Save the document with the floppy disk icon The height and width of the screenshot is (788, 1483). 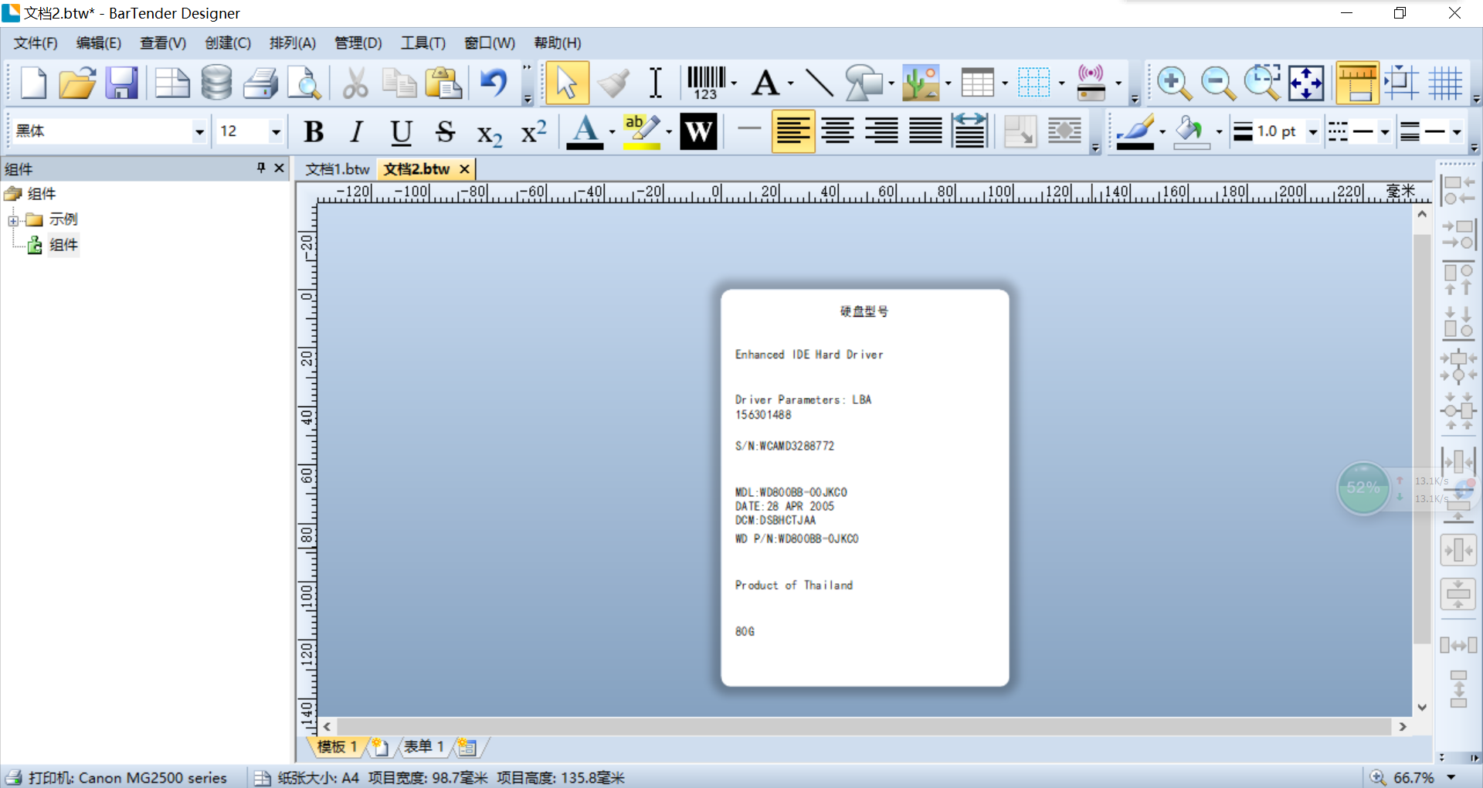pos(121,83)
